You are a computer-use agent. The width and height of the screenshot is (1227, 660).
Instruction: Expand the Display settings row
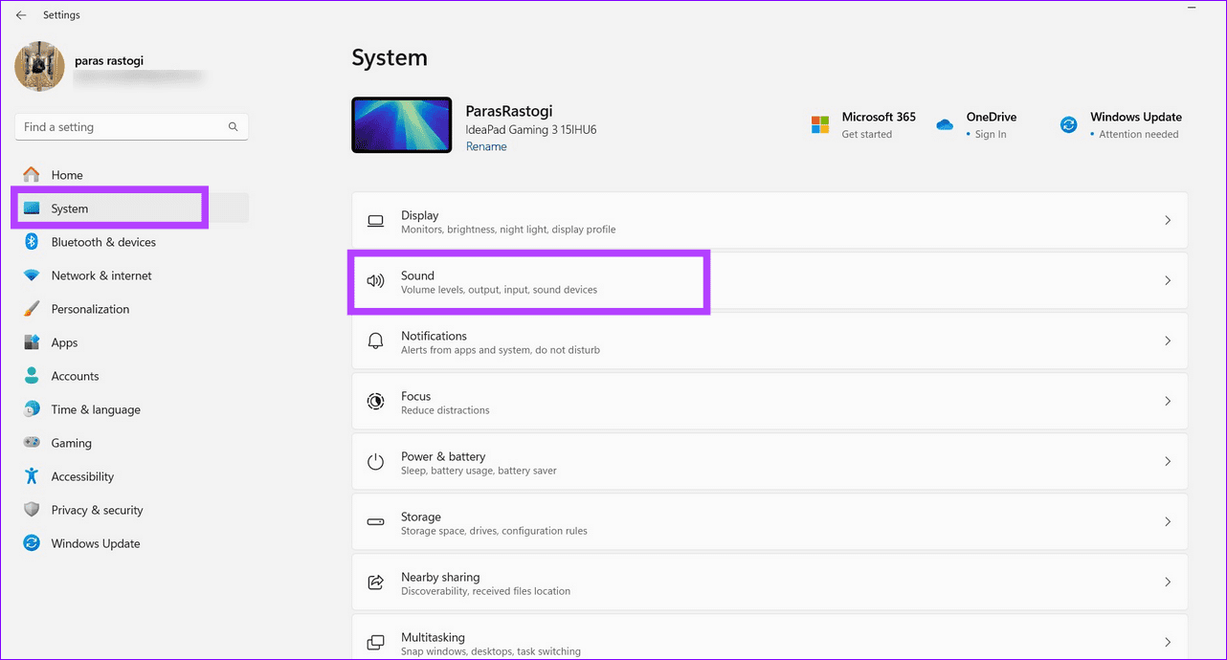pos(1168,220)
